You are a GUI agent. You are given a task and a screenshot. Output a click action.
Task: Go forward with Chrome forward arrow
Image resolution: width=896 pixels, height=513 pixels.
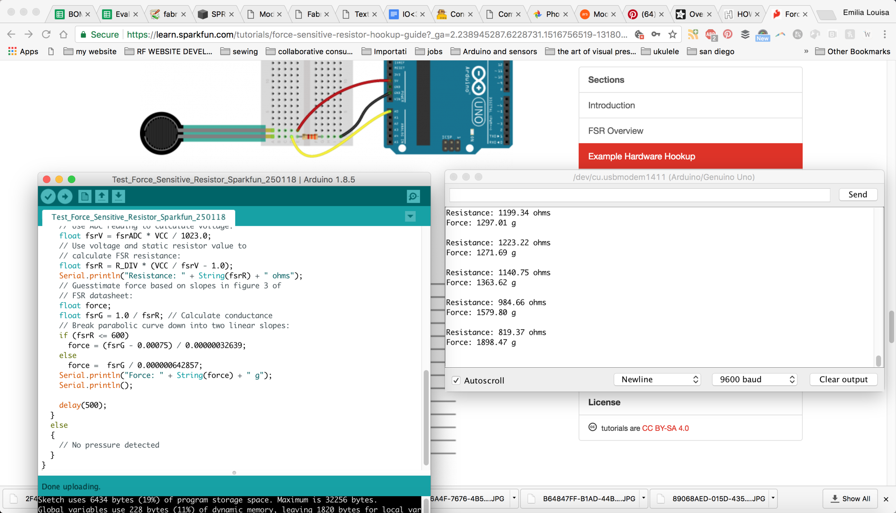[29, 34]
